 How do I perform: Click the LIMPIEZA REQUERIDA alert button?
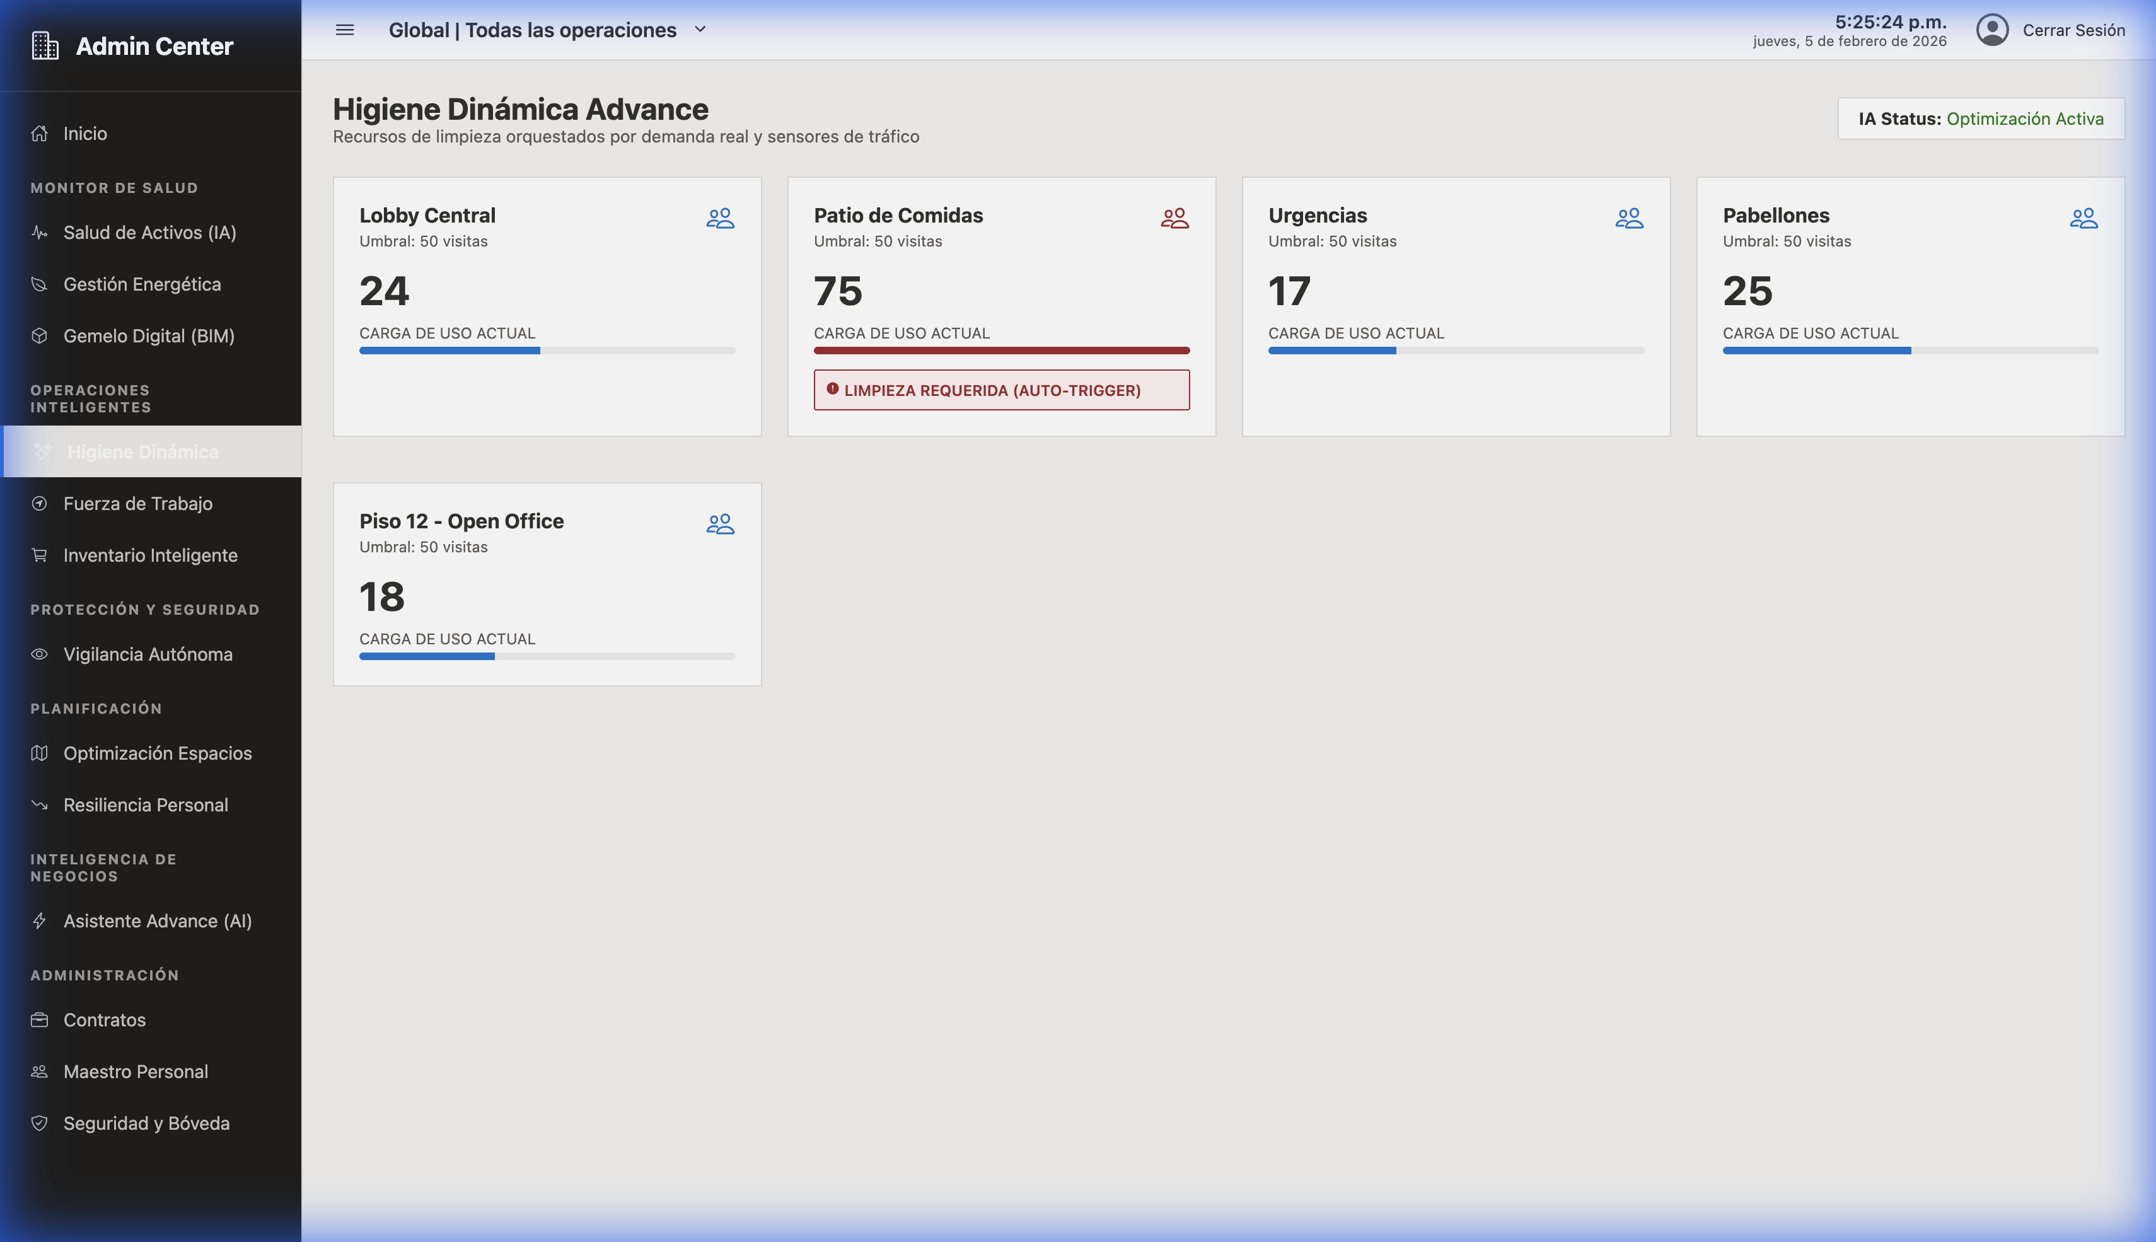[x=1002, y=390]
